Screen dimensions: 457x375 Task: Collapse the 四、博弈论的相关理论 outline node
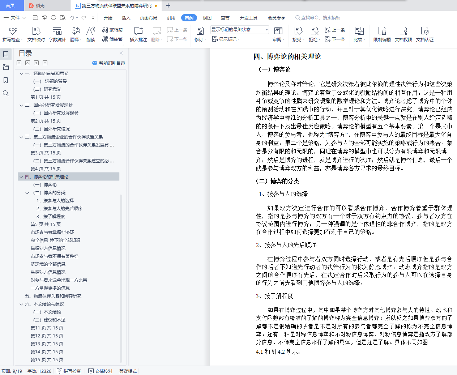point(21,177)
